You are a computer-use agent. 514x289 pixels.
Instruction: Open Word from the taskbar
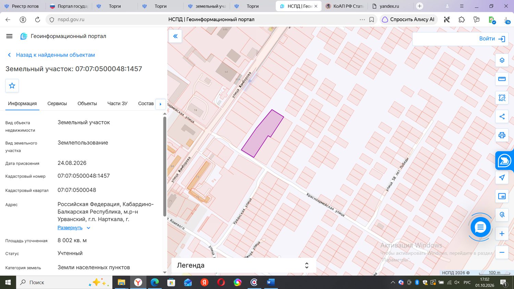tap(270, 282)
